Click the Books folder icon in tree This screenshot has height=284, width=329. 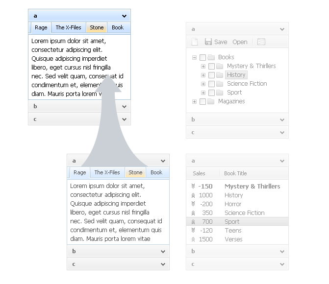211,57
